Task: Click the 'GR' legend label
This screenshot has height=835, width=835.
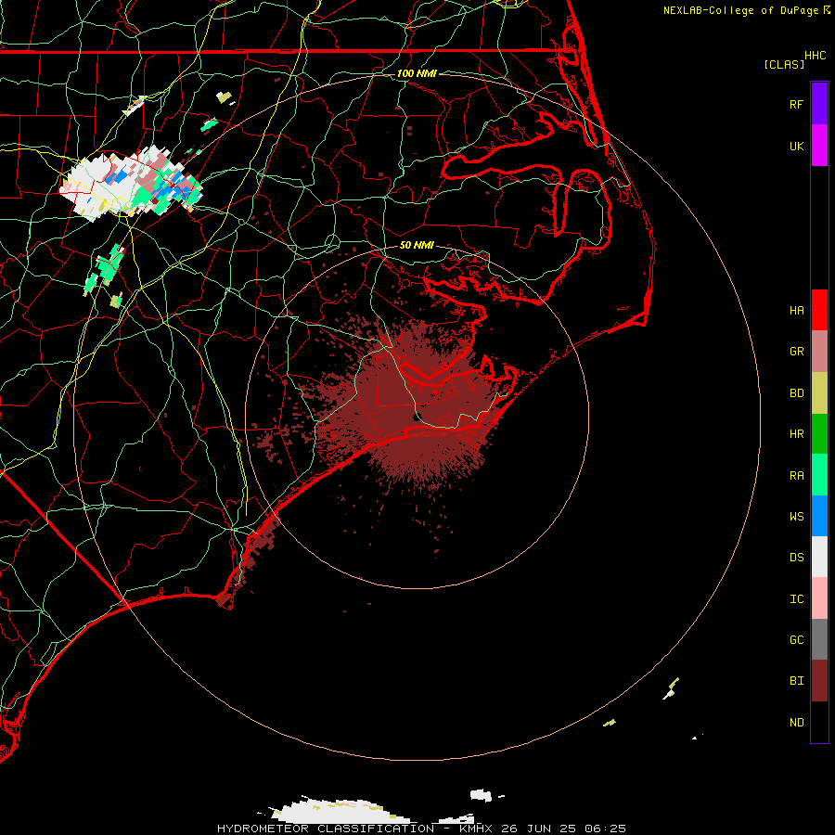Action: coord(796,352)
